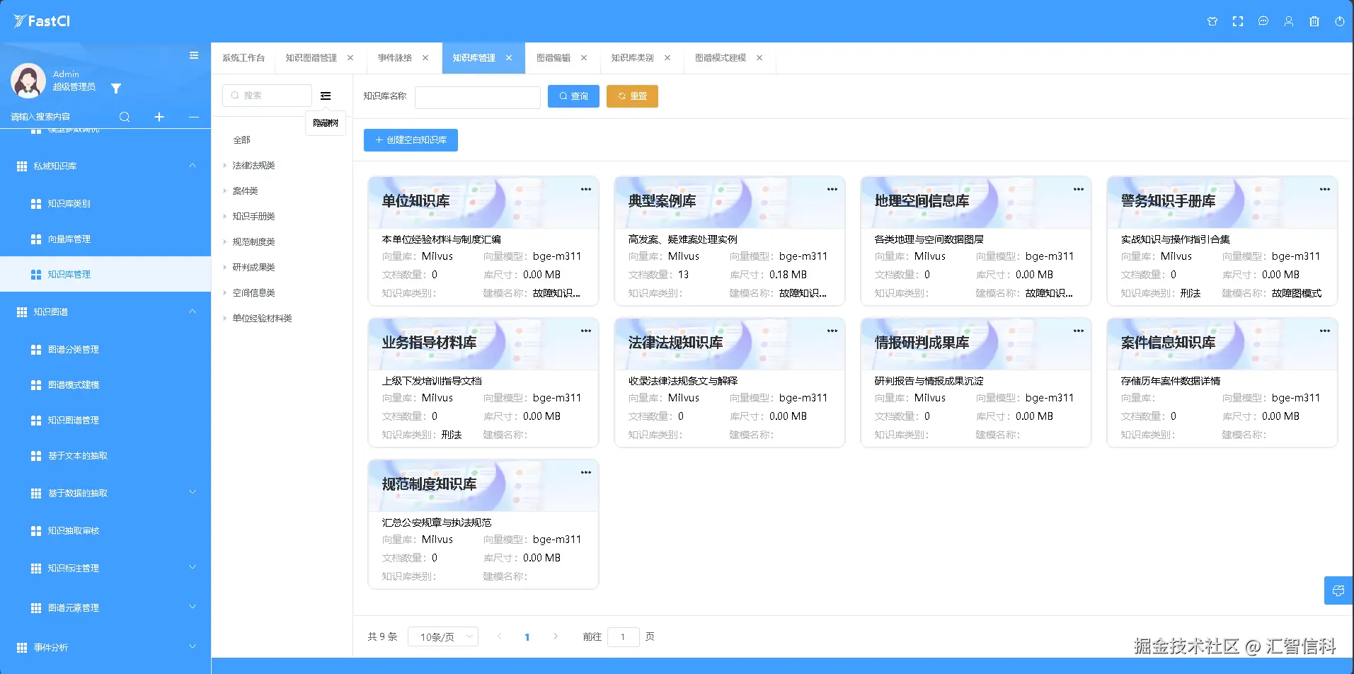Open the more menu on 警务知识手册库 card
The height and width of the screenshot is (674, 1354).
pyautogui.click(x=1325, y=189)
